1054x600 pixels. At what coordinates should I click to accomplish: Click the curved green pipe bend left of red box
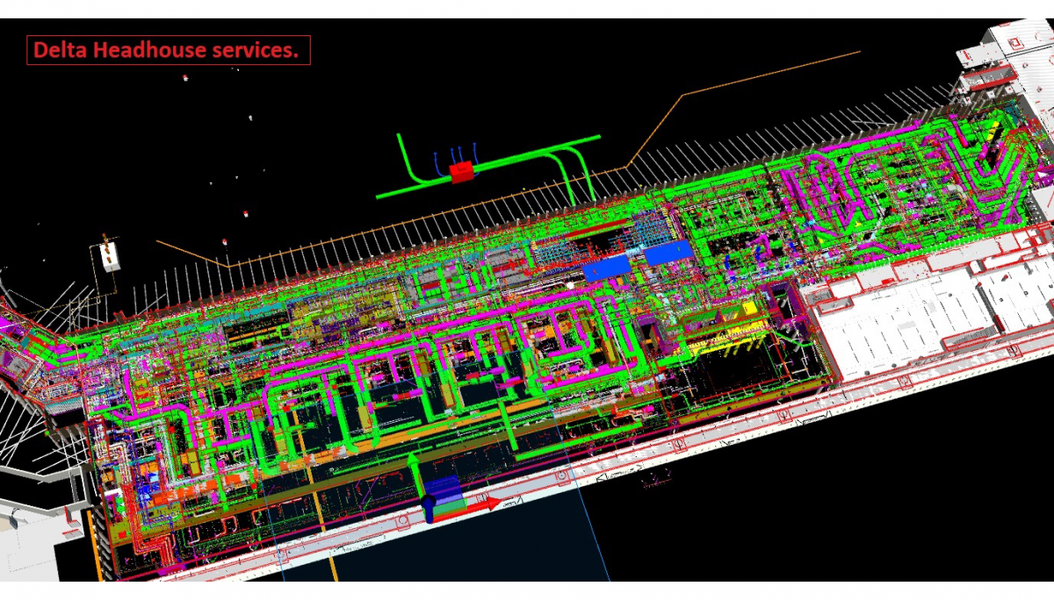408,165
